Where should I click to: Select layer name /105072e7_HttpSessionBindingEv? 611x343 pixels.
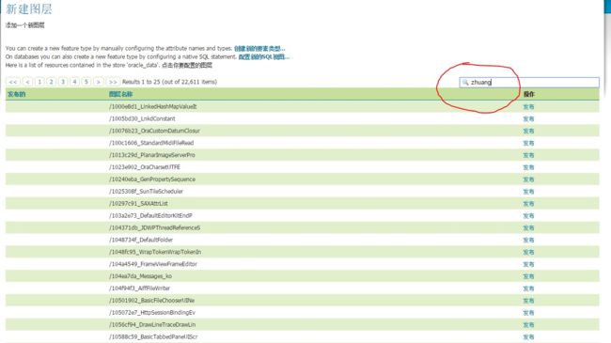tap(152, 313)
